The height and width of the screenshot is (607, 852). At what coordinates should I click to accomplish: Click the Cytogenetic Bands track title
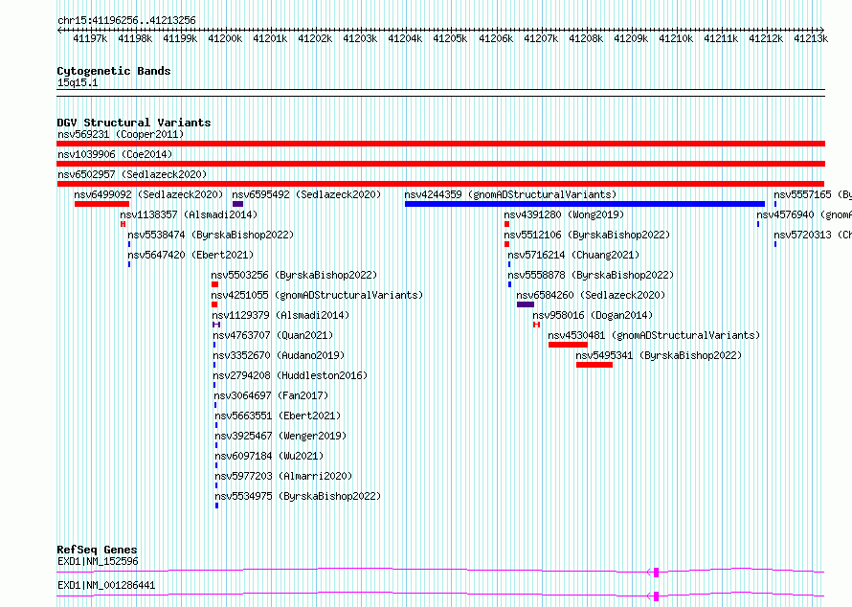(114, 71)
